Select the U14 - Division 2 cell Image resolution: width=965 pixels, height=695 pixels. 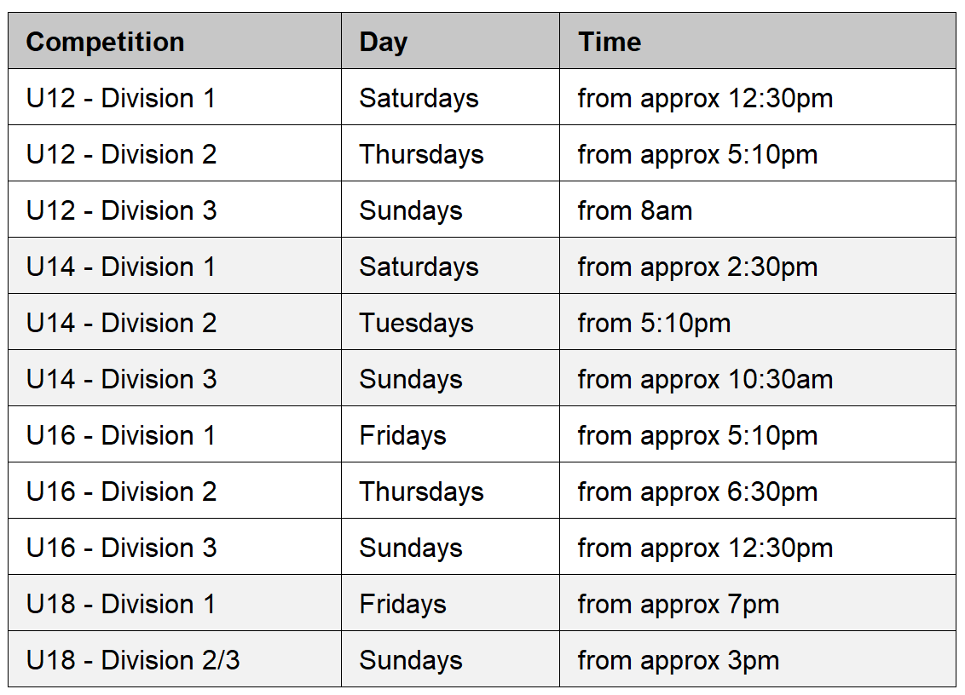click(175, 322)
